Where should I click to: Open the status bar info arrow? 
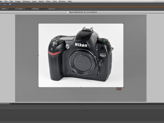point(11,104)
